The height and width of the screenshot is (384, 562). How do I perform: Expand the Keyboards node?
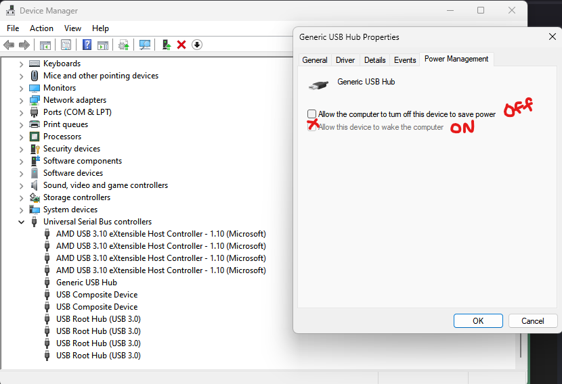coord(21,64)
